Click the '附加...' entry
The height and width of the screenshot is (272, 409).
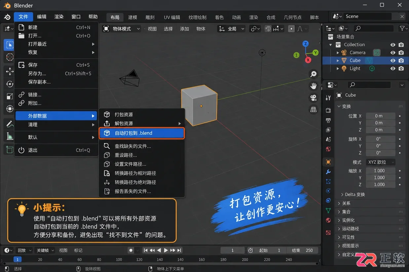click(x=56, y=103)
